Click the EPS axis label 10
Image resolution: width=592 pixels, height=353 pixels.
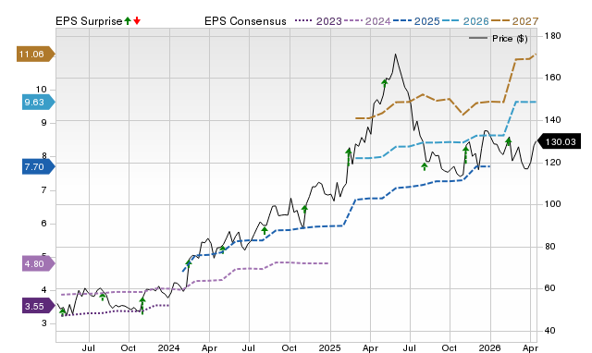pos(41,90)
